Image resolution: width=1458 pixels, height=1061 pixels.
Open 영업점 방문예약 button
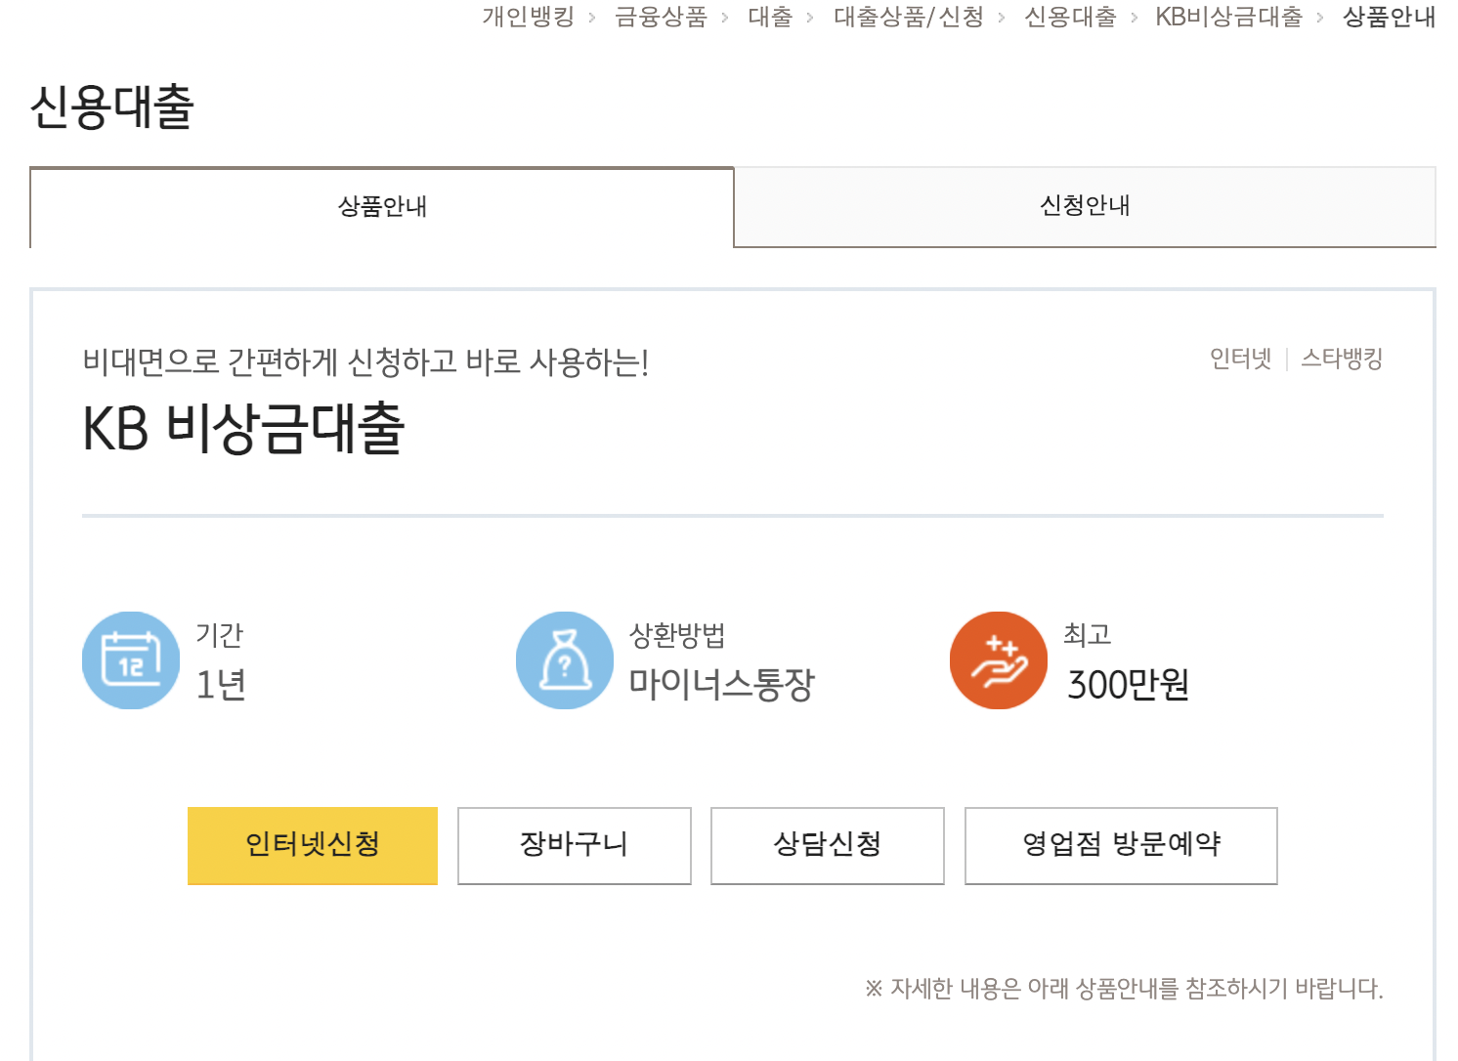[1121, 845]
